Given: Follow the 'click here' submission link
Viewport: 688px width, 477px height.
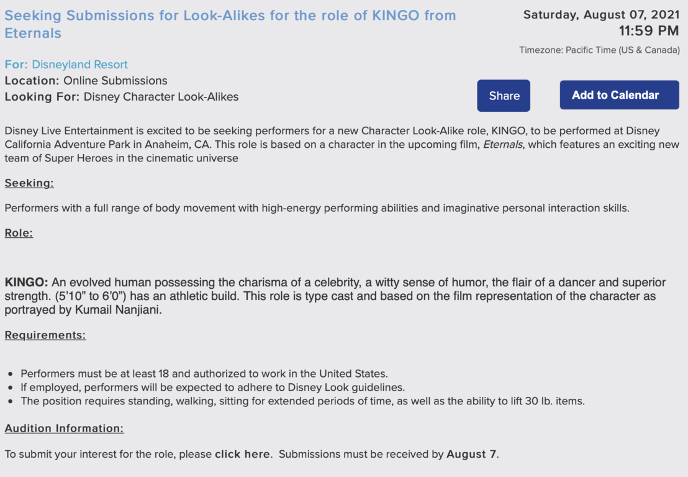Looking at the screenshot, I should pyautogui.click(x=242, y=454).
